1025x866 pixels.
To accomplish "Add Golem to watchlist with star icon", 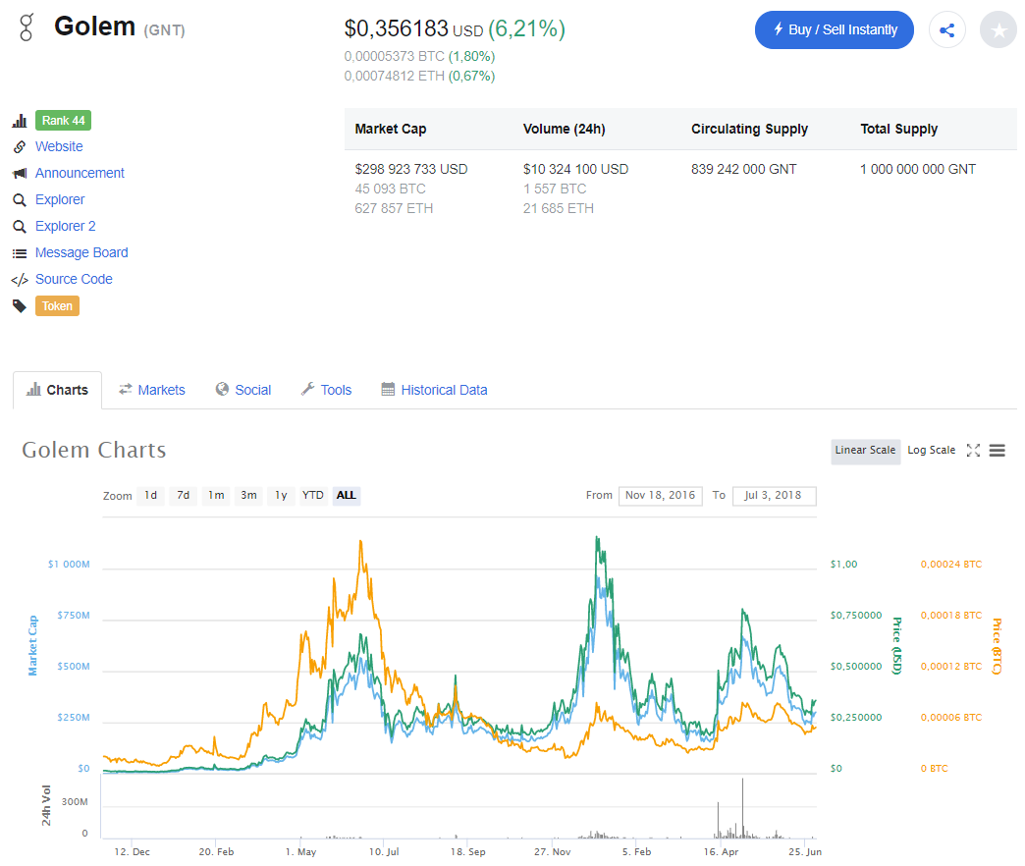I will (998, 30).
